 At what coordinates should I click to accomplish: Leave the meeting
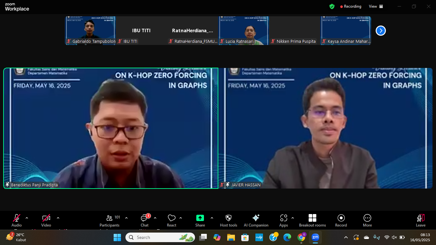[x=420, y=220]
